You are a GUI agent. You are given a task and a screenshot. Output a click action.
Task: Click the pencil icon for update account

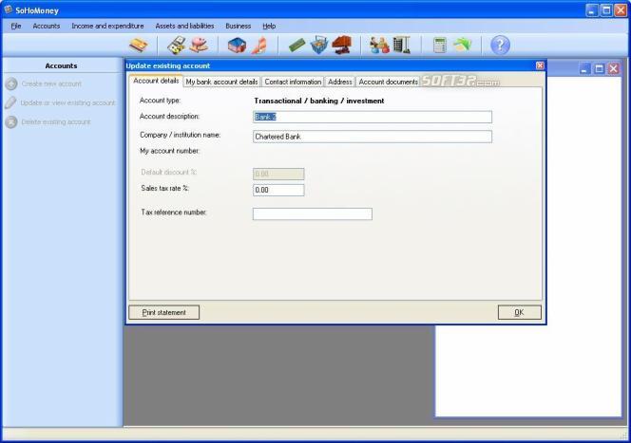coord(10,102)
